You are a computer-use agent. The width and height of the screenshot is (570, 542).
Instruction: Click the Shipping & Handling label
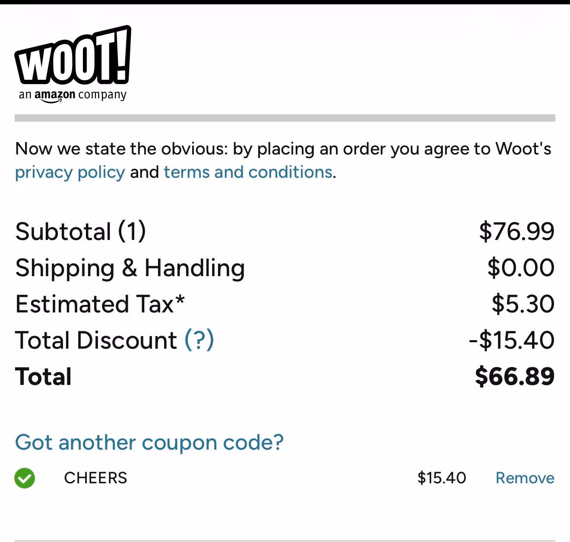click(130, 268)
